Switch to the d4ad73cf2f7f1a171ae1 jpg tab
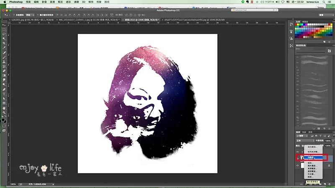Screen dimensions: 335x188 194,20
